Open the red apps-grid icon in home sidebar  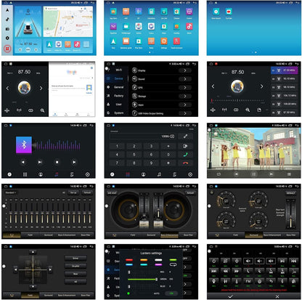click(x=7, y=49)
